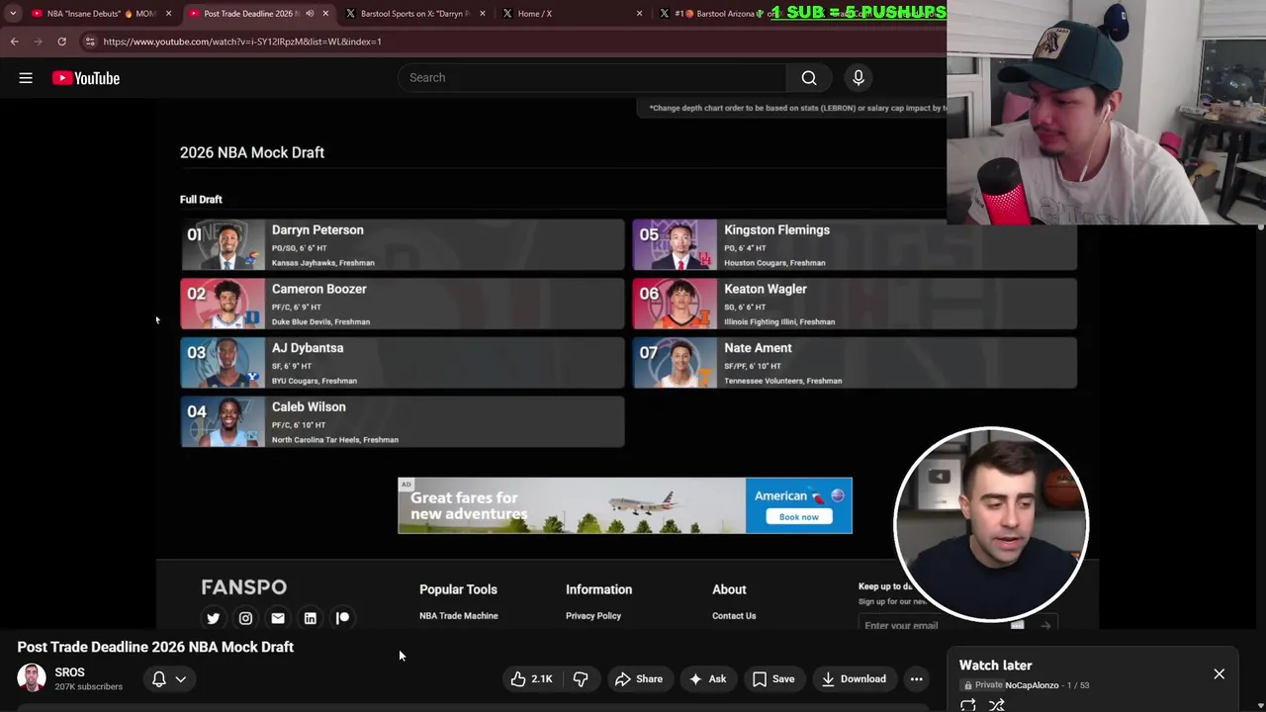Go to the YouTube home logo
This screenshot has width=1266, height=712.
(x=86, y=78)
